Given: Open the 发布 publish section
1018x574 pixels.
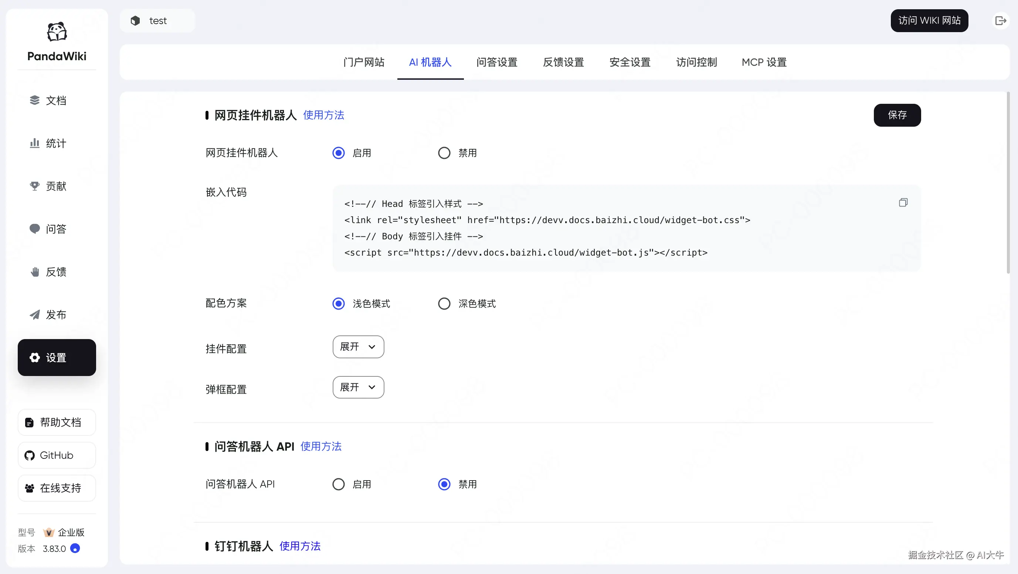Looking at the screenshot, I should [57, 315].
